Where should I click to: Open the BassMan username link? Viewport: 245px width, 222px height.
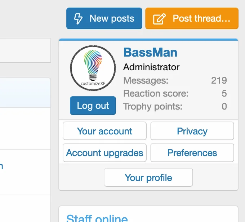(x=150, y=53)
